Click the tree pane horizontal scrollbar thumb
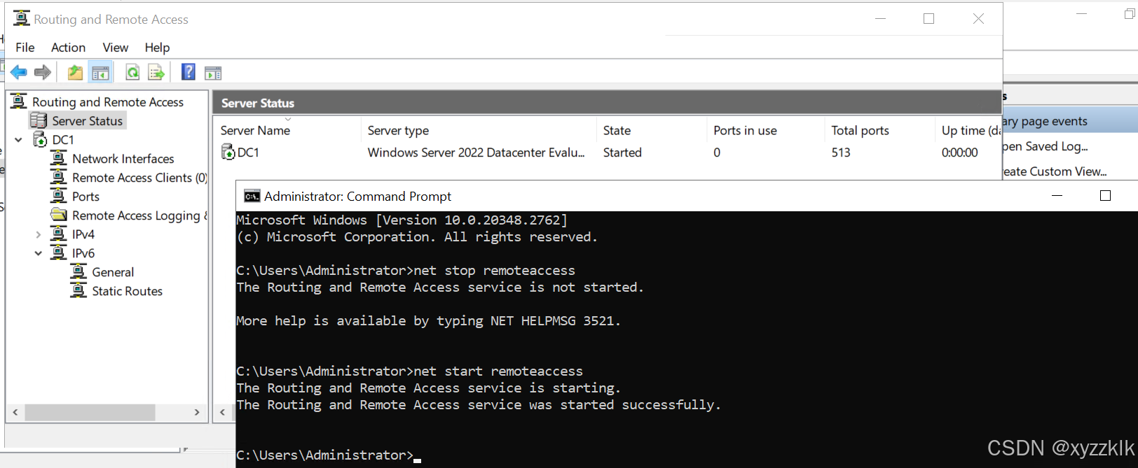The width and height of the screenshot is (1138, 468). click(x=90, y=413)
